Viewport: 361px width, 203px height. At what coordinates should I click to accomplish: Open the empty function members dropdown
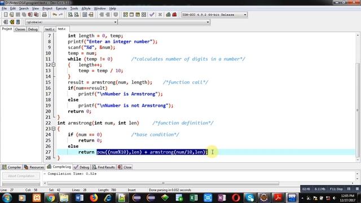[x=164, y=22]
